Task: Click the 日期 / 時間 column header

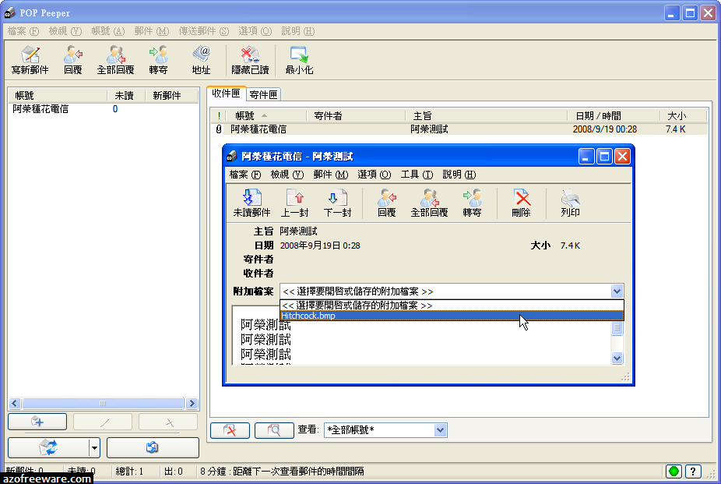Action: tap(598, 116)
